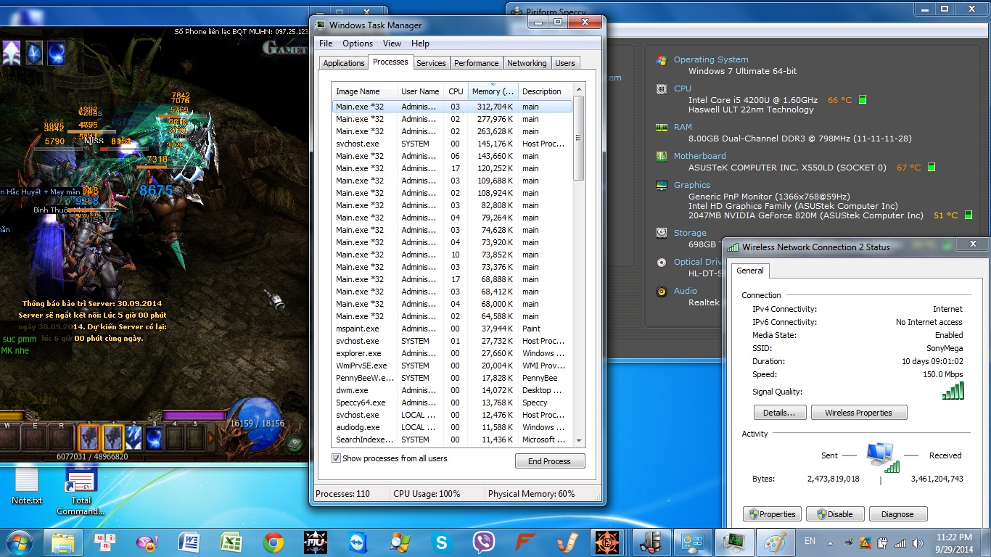The height and width of the screenshot is (557, 991).
Task: Expand hidden system tray icons arrow
Action: [x=830, y=542]
